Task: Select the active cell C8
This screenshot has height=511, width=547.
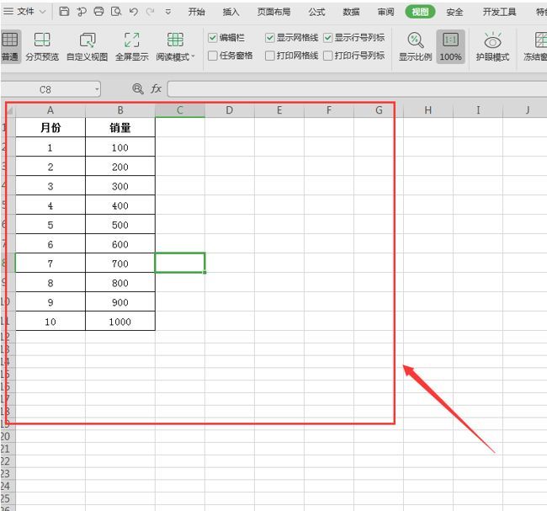Action: click(x=179, y=263)
